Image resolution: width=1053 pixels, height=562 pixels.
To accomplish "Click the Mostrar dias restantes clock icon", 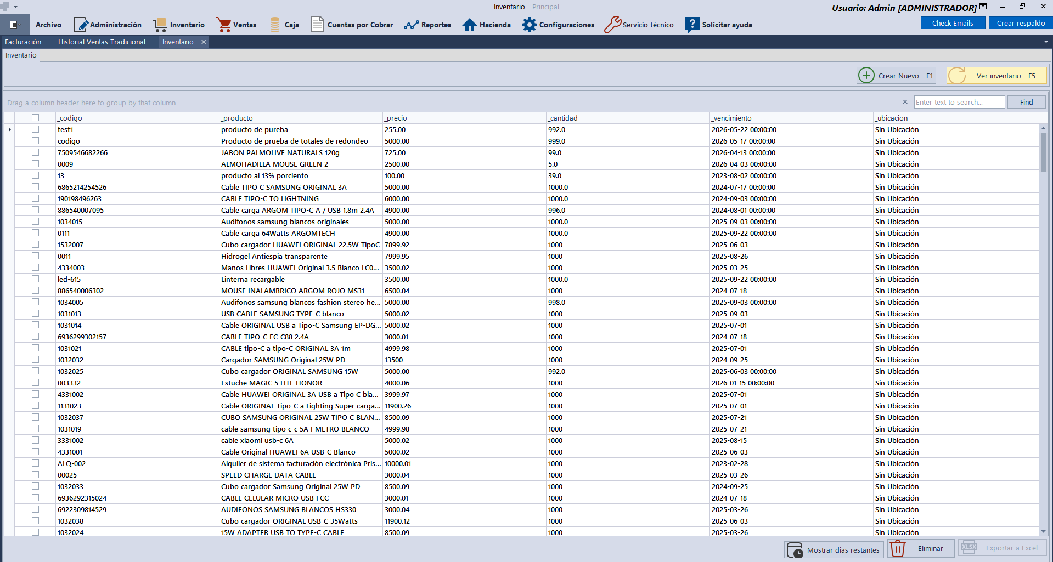I will coord(795,549).
